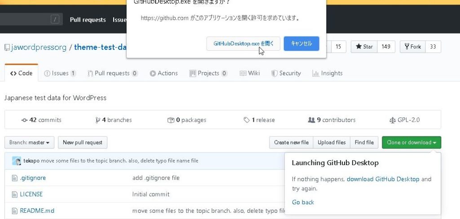Click the .gitignore file icon
Viewport: 460px width, 219px height.
pos(14,178)
